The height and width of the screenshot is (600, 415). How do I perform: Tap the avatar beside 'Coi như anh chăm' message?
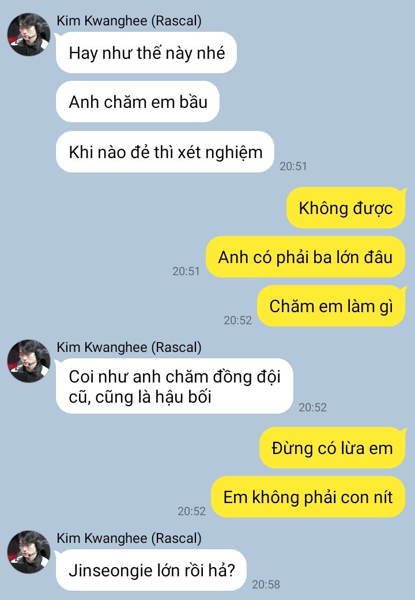click(x=29, y=361)
